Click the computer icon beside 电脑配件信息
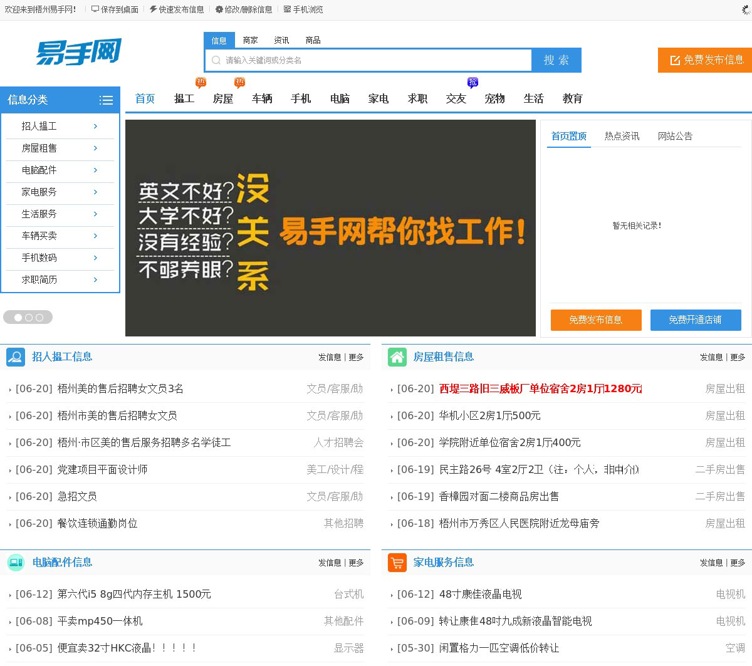Screen dimensions: 752x666 (x=16, y=563)
